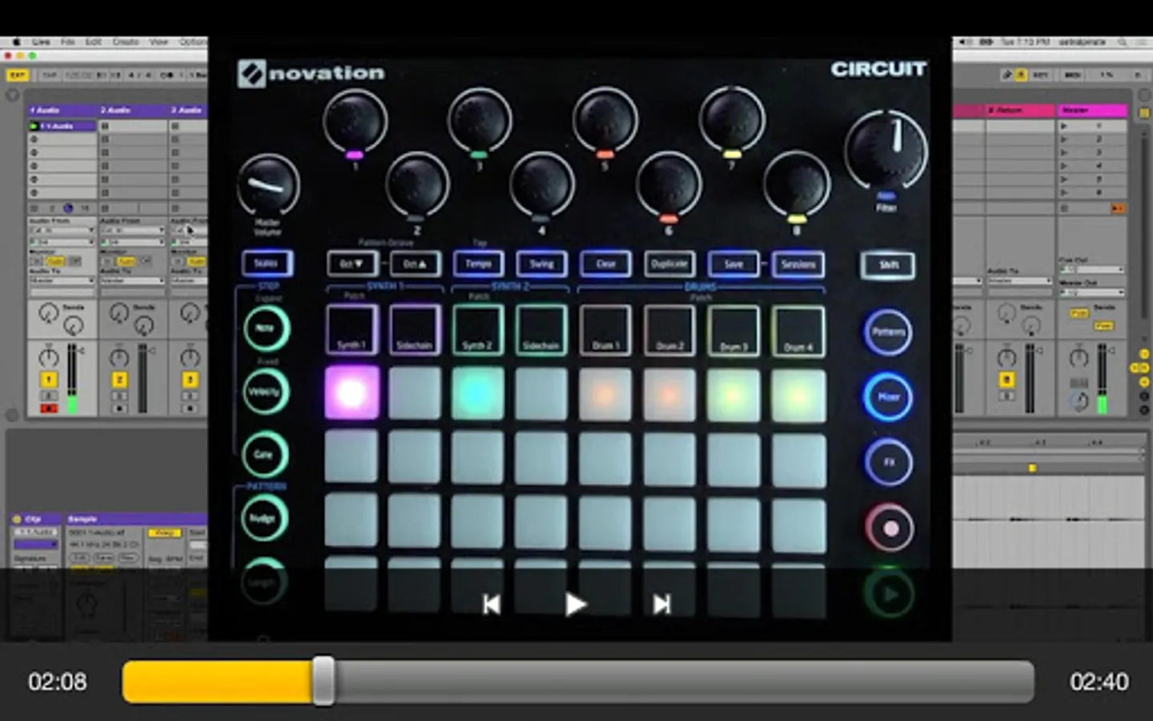Open the Edit menu
Image resolution: width=1153 pixels, height=721 pixels.
[94, 42]
